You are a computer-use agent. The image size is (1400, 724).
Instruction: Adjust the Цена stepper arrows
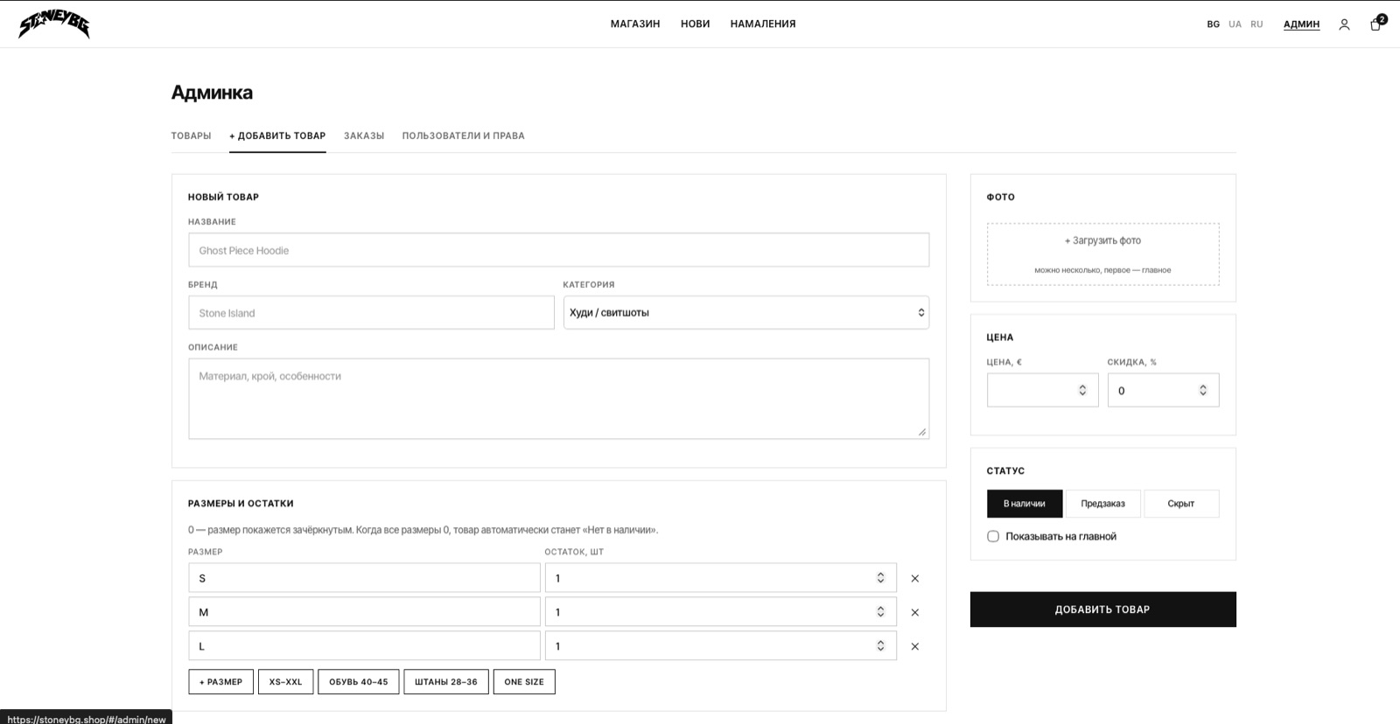[1082, 390]
